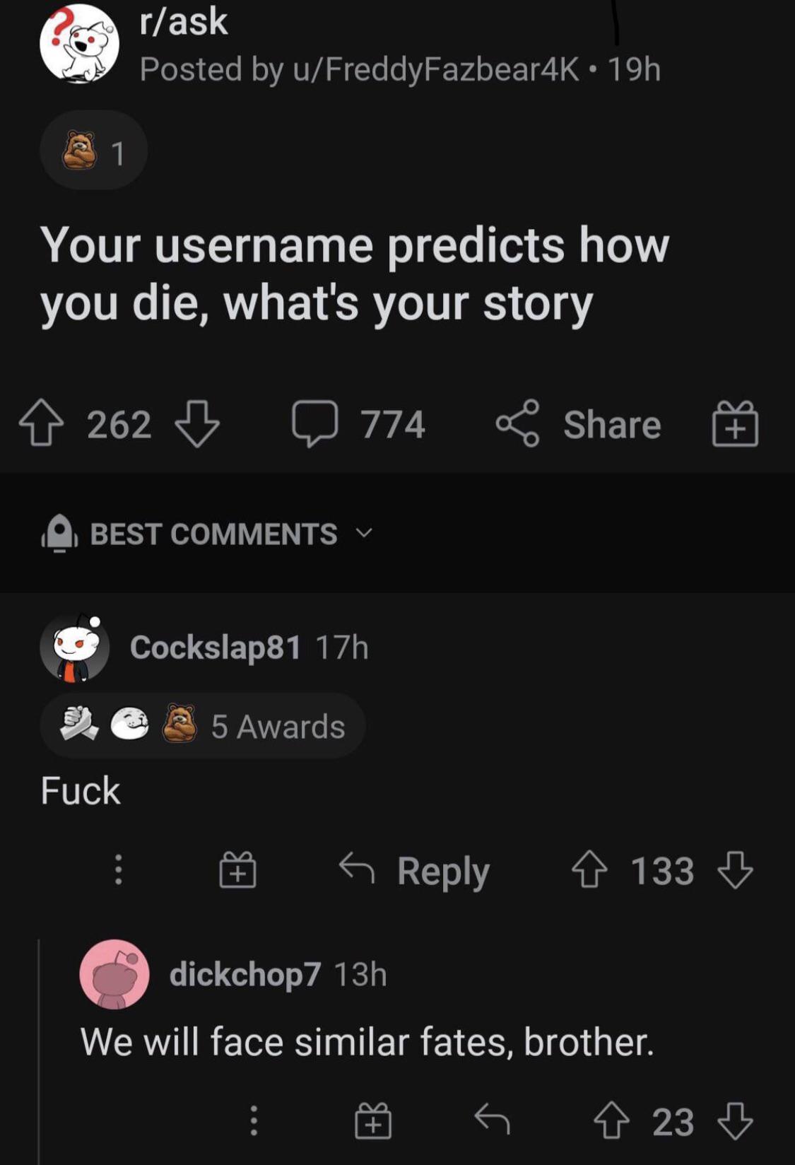Show Cockslap81's 5 Awards

coord(203,726)
